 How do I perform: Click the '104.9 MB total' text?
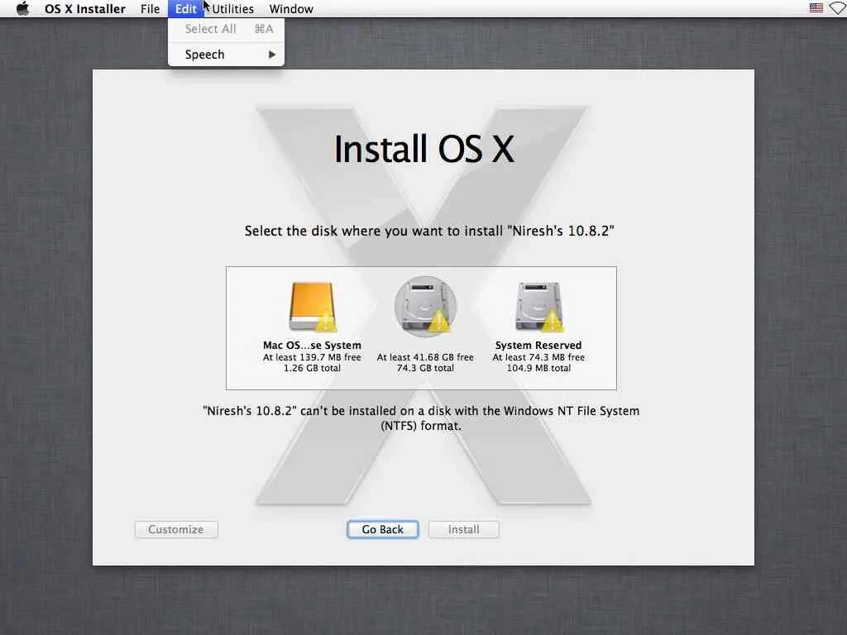pyautogui.click(x=538, y=368)
